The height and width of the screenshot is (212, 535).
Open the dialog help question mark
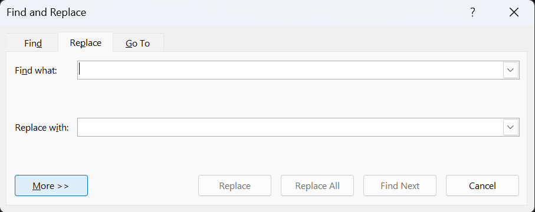[472, 12]
